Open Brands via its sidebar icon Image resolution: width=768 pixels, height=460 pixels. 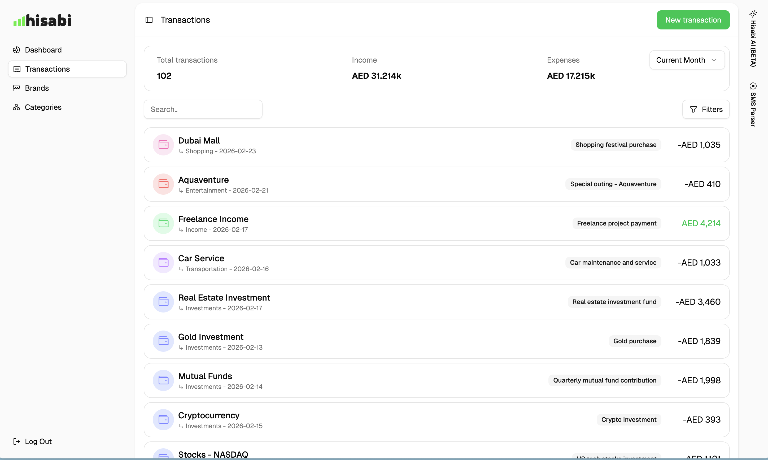(x=16, y=88)
